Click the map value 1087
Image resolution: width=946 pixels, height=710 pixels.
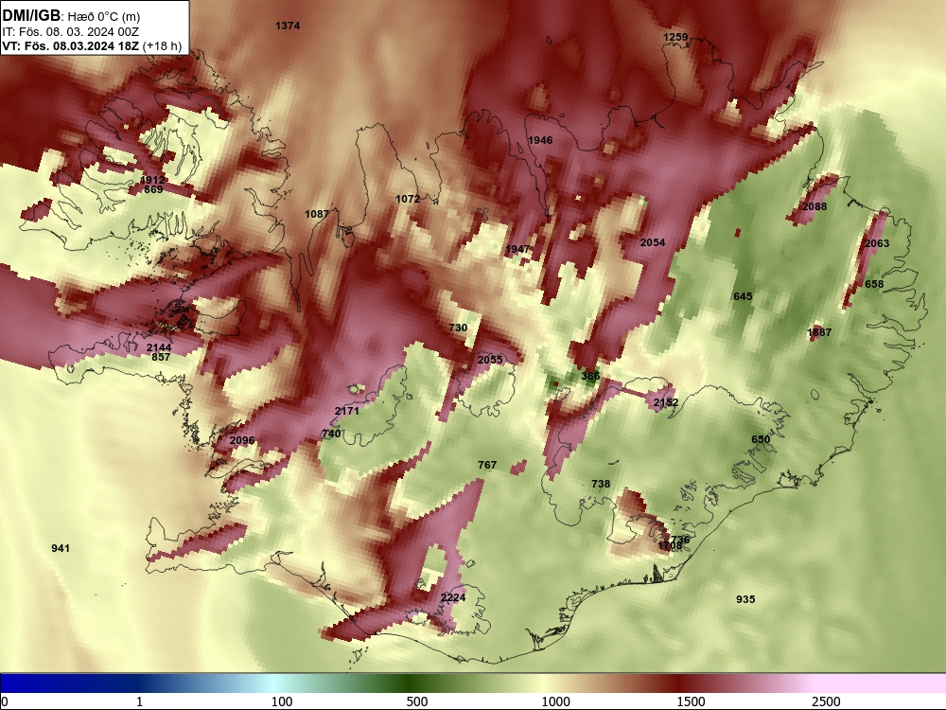click(x=317, y=214)
